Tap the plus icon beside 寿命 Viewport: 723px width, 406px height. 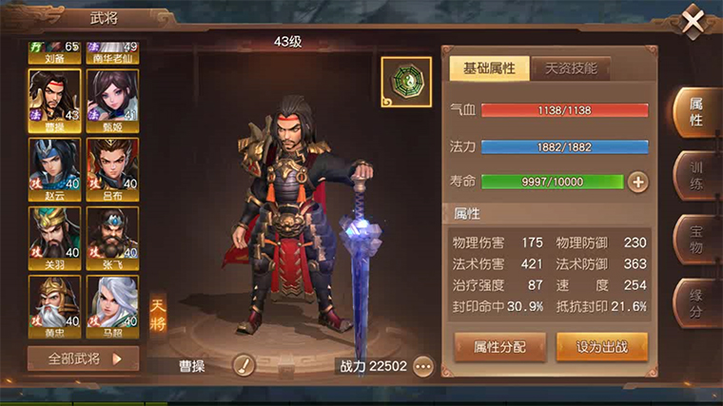point(638,182)
